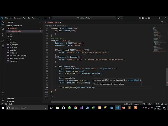Expand the fonts folder
168x126 pixels.
click(11, 36)
